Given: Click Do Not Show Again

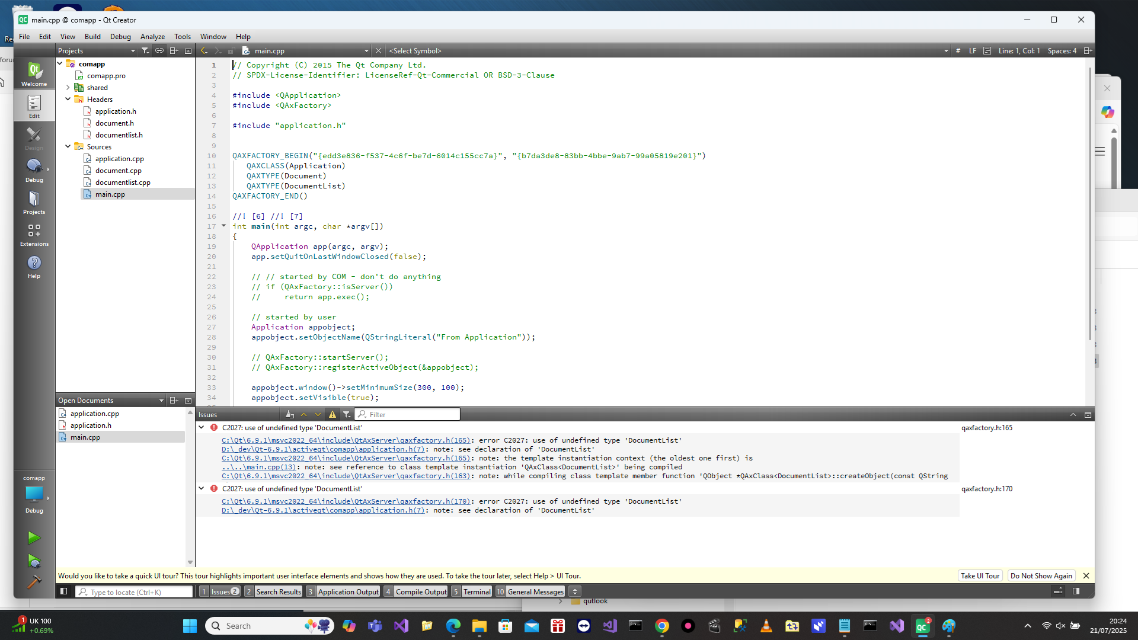Looking at the screenshot, I should [x=1041, y=575].
